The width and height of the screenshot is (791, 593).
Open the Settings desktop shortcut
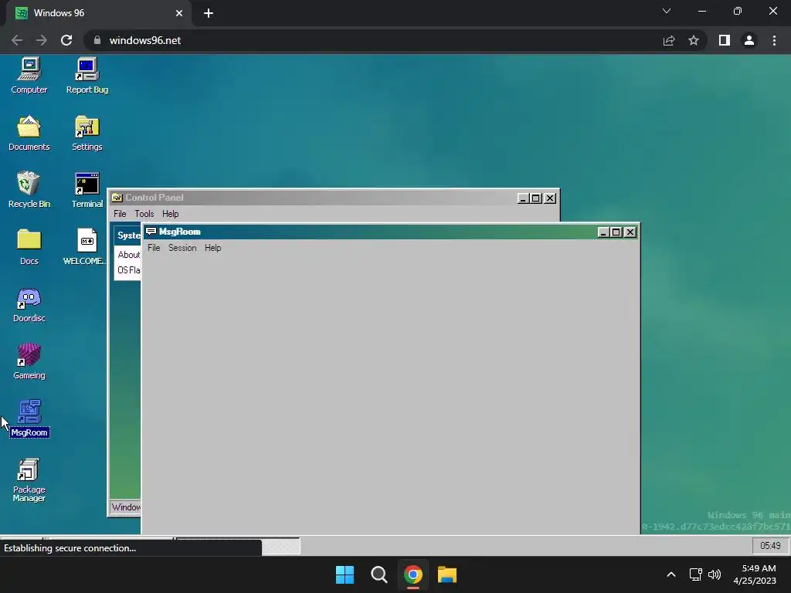coord(87,133)
